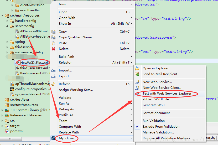Click the red Delete X icon

[x=53, y=49]
